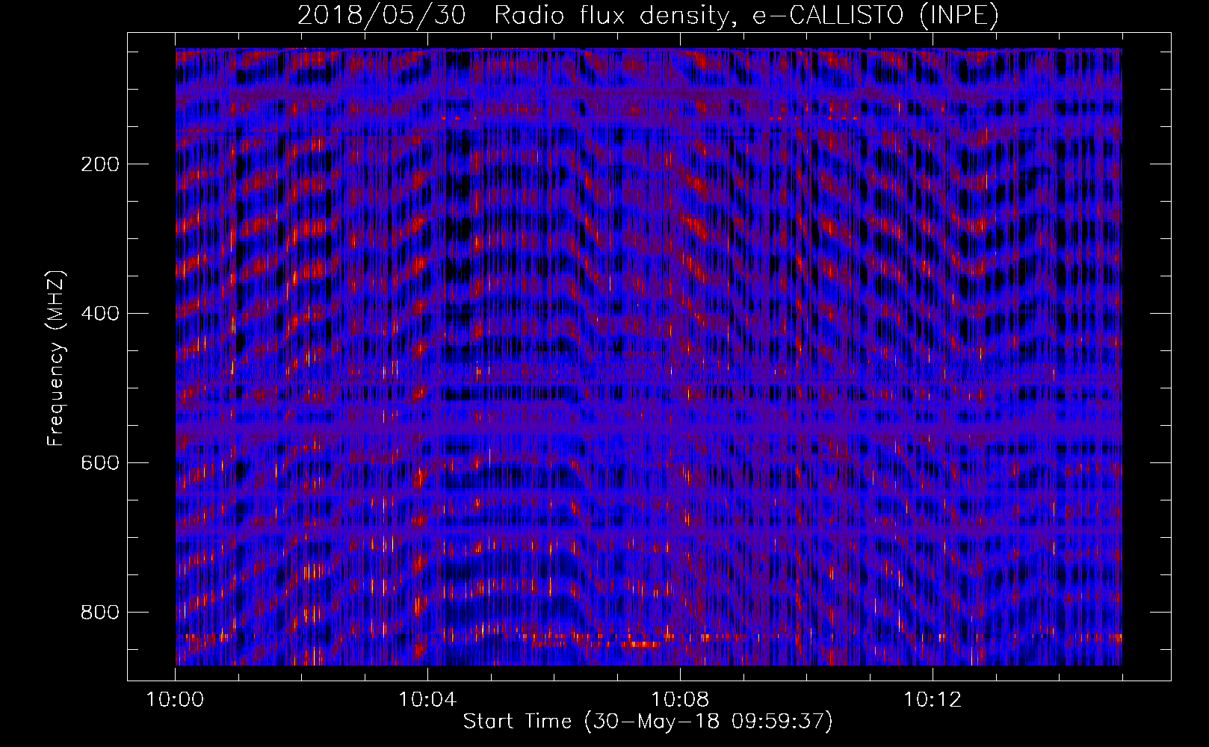Click the '10:04' time axis label

click(x=427, y=700)
